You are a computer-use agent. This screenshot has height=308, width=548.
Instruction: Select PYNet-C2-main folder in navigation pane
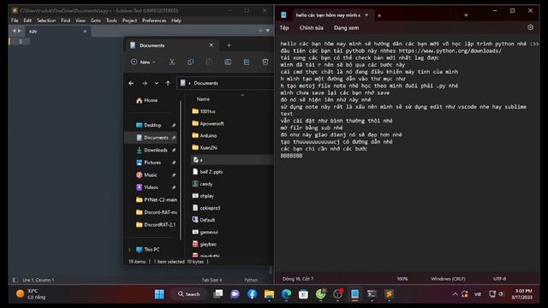point(157,199)
